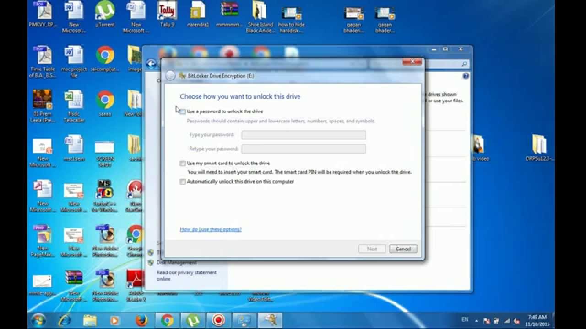
Task: Select the msc1sem Word document
Action: (74, 148)
